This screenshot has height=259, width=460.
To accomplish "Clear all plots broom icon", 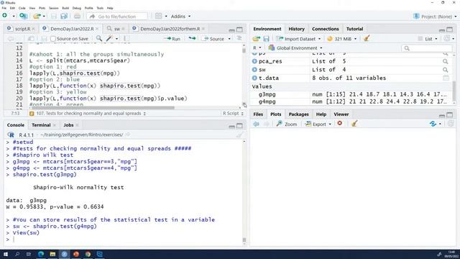I will [354, 124].
